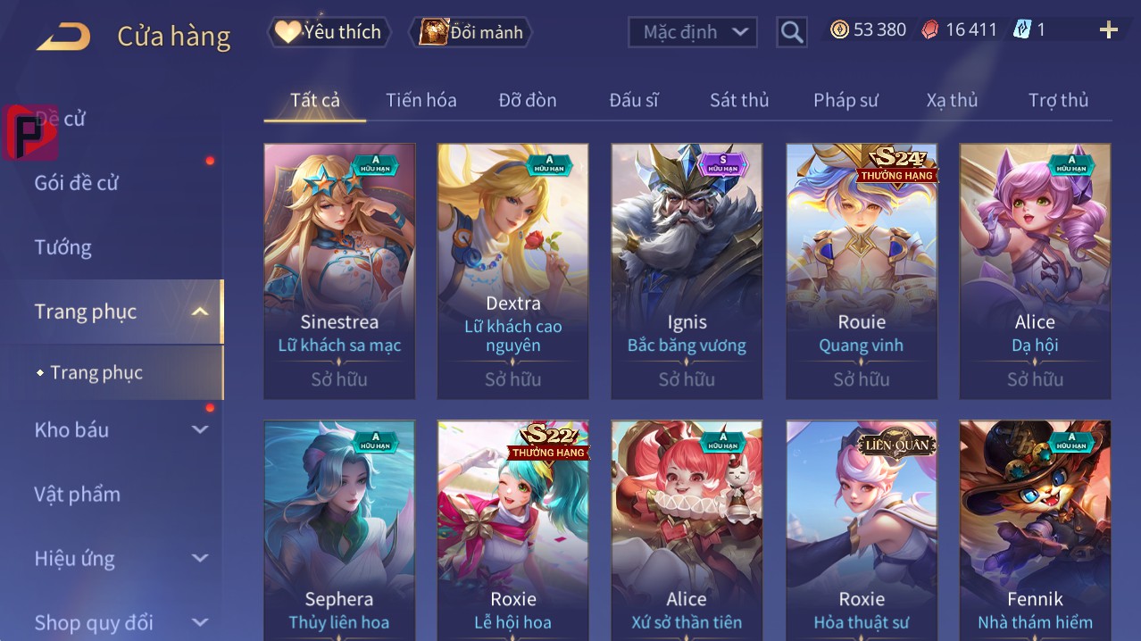Tap the blue voucher ticket icon
1141x641 pixels.
pos(1022,29)
